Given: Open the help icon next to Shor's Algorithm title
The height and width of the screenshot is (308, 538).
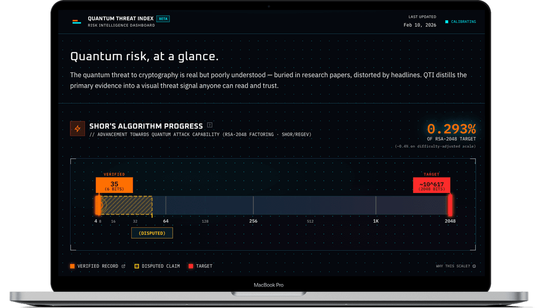Looking at the screenshot, I should tap(209, 125).
